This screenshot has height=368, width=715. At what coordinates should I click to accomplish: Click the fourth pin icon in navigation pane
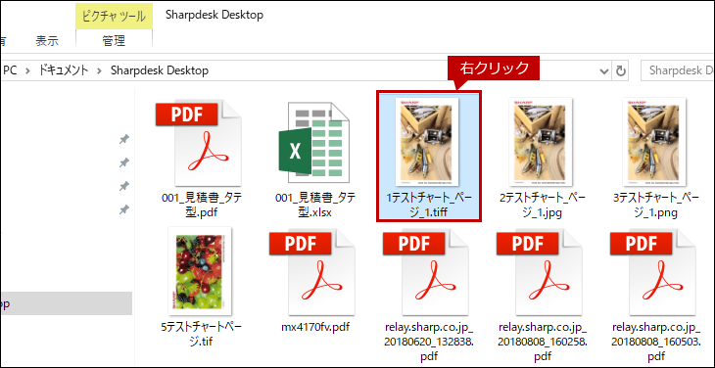pyautogui.click(x=123, y=210)
